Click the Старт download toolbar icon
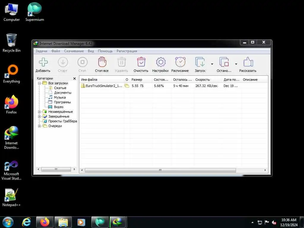The image size is (304, 228). [x=63, y=62]
